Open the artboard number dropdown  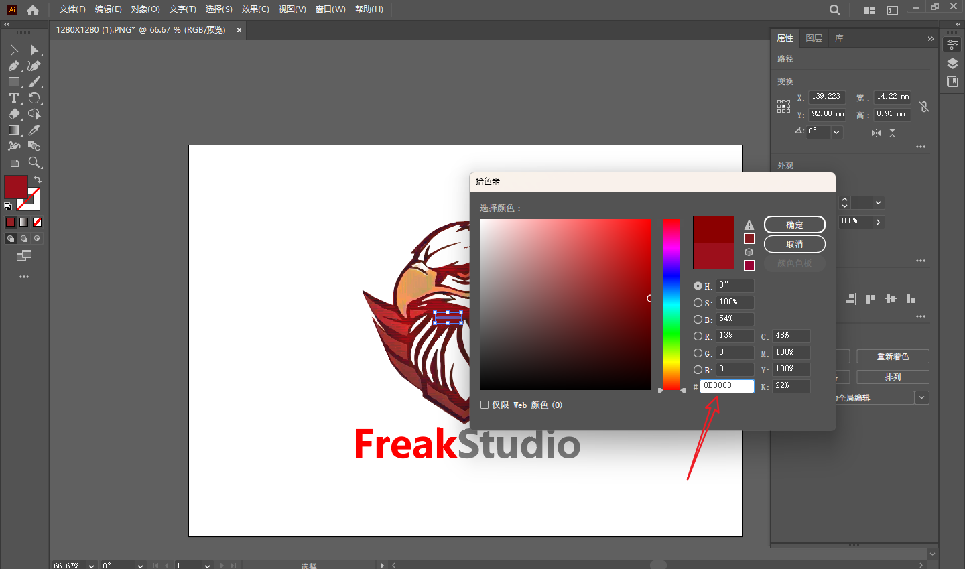coord(208,566)
